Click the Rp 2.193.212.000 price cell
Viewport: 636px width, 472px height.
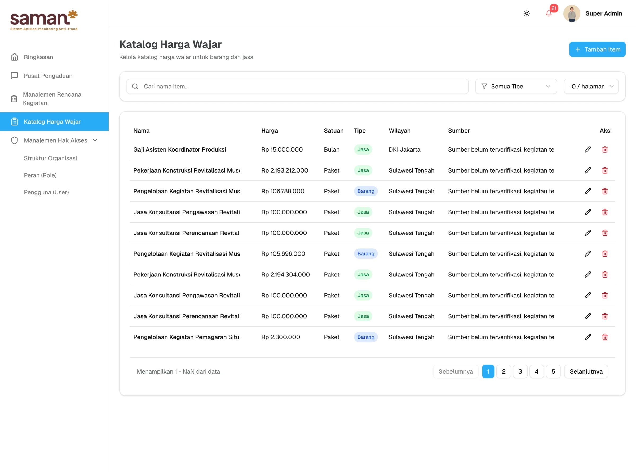click(285, 170)
